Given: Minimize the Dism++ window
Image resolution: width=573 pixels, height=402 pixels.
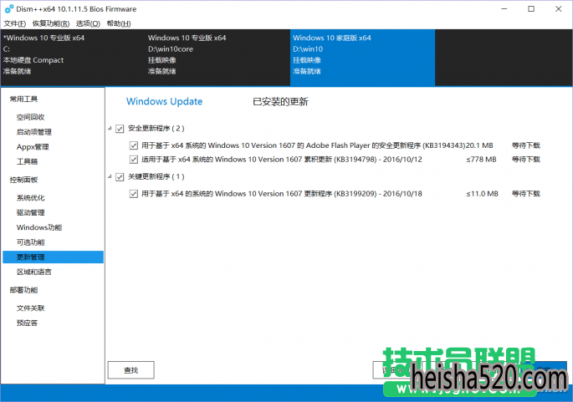Looking at the screenshot, I should (x=504, y=8).
